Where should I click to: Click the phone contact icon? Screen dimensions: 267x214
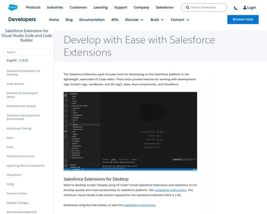click(235, 8)
